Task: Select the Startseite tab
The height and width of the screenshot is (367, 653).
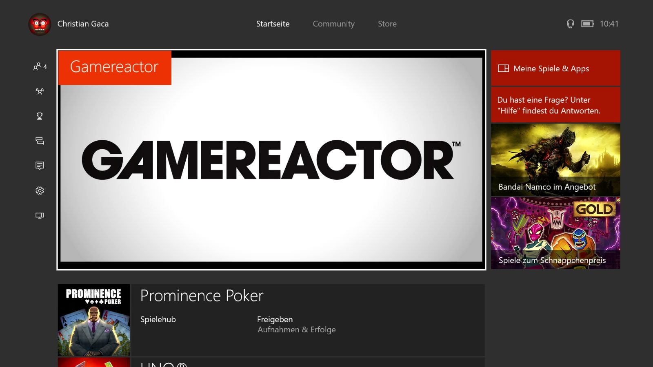Action: pos(273,24)
